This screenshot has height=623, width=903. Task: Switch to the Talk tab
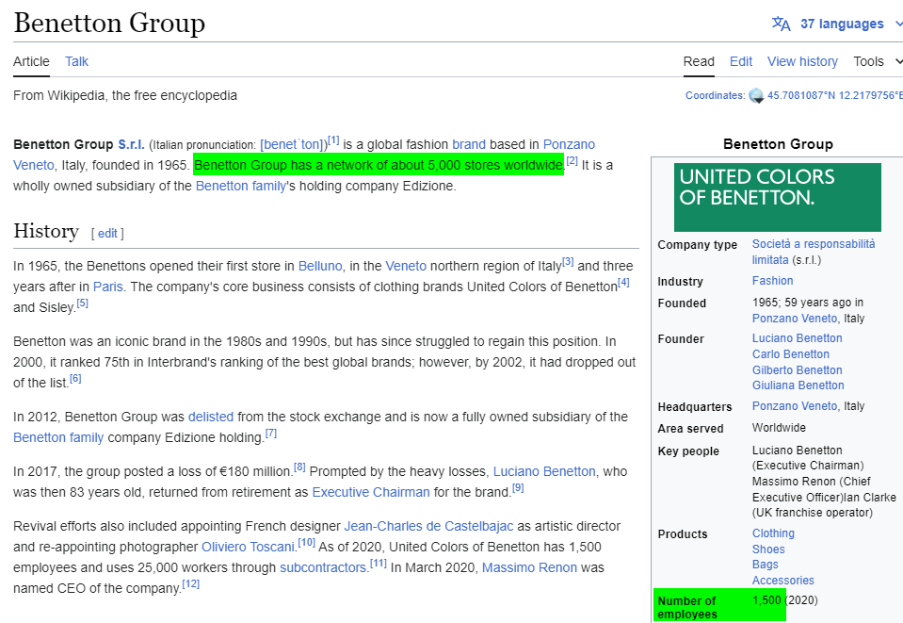76,61
